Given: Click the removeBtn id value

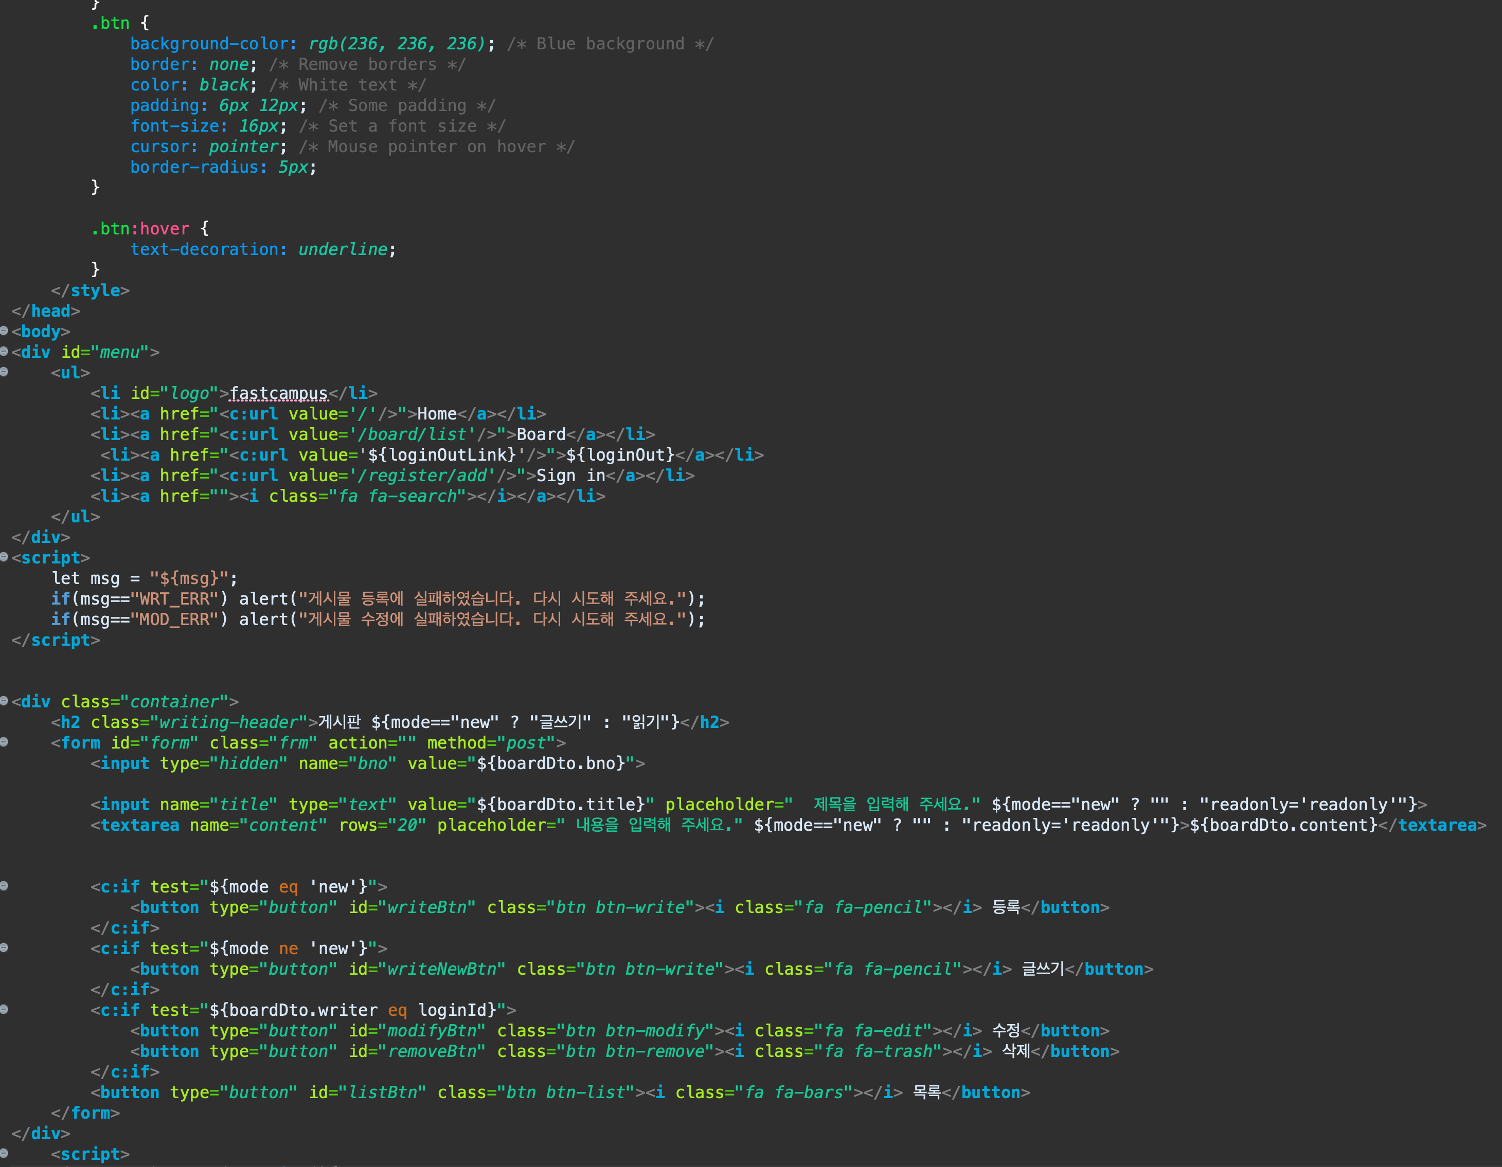Looking at the screenshot, I should (x=432, y=1051).
